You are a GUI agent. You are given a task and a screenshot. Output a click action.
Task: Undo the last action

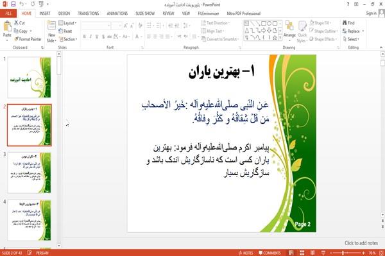[22, 4]
